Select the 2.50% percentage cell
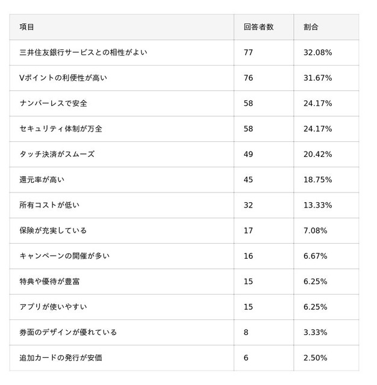 (x=315, y=357)
